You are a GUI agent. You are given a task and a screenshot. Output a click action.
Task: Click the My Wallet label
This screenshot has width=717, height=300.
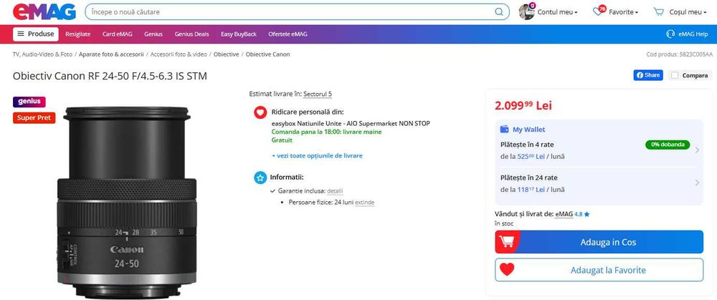(528, 130)
